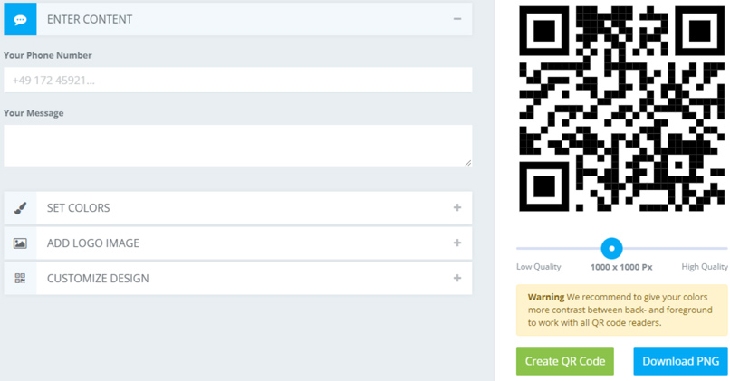Focus the Your Message text area
Image resolution: width=730 pixels, height=381 pixels.
(x=238, y=146)
